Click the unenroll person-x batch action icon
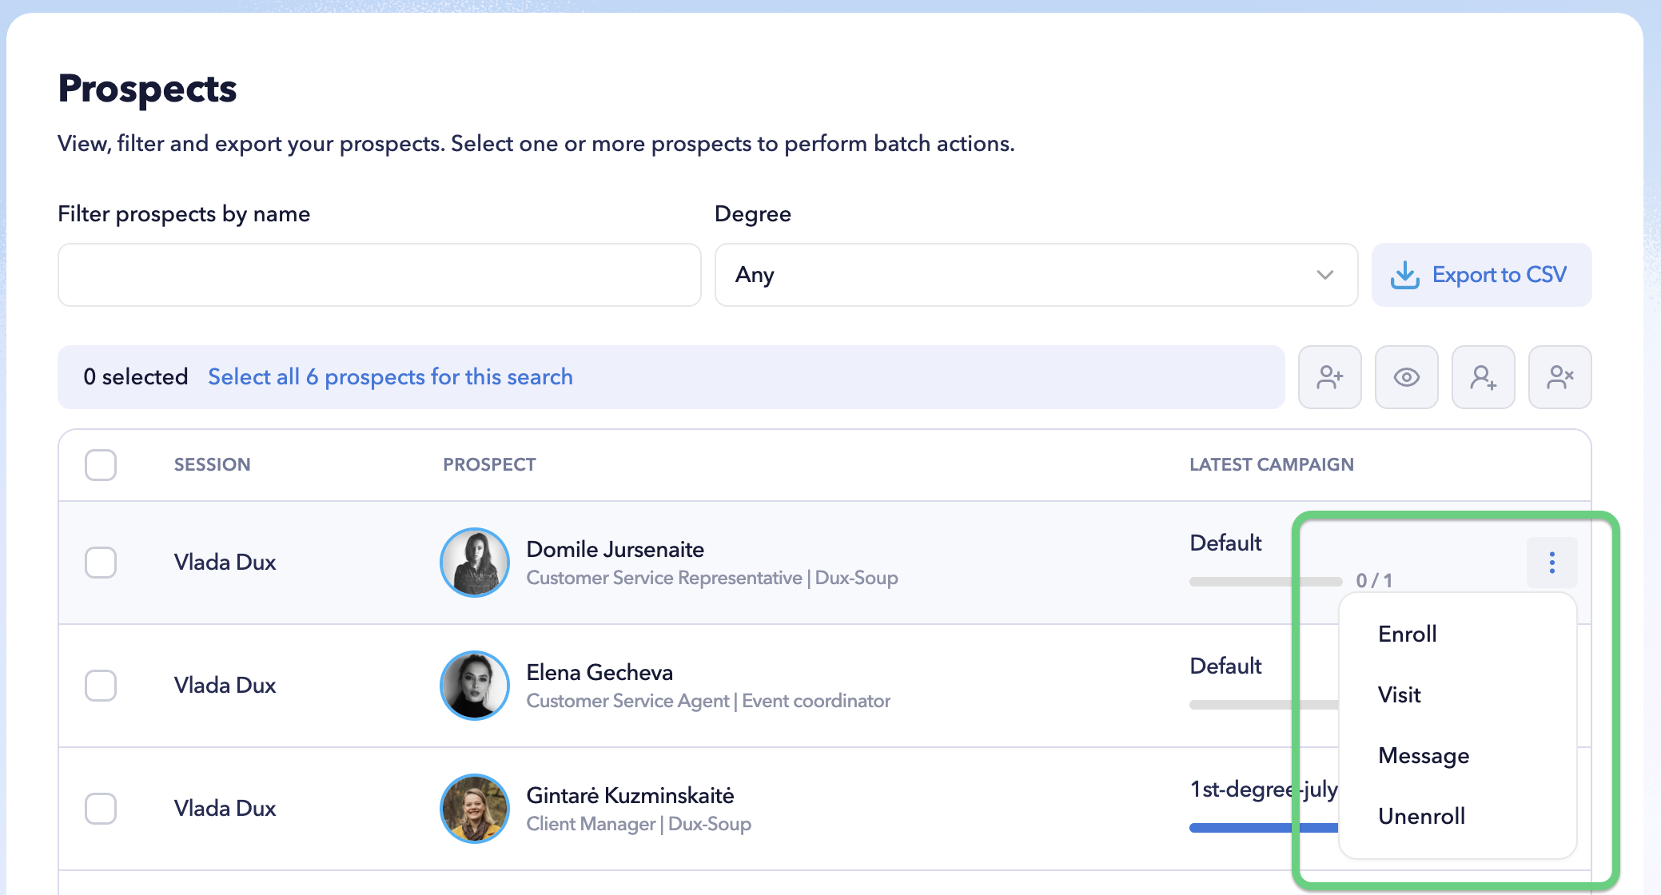Image resolution: width=1661 pixels, height=895 pixels. 1559,377
